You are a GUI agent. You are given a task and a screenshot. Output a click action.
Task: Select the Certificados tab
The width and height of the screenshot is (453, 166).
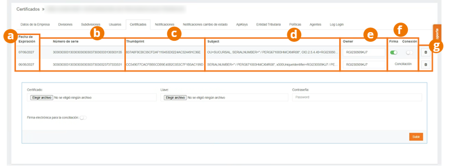pyautogui.click(x=138, y=24)
